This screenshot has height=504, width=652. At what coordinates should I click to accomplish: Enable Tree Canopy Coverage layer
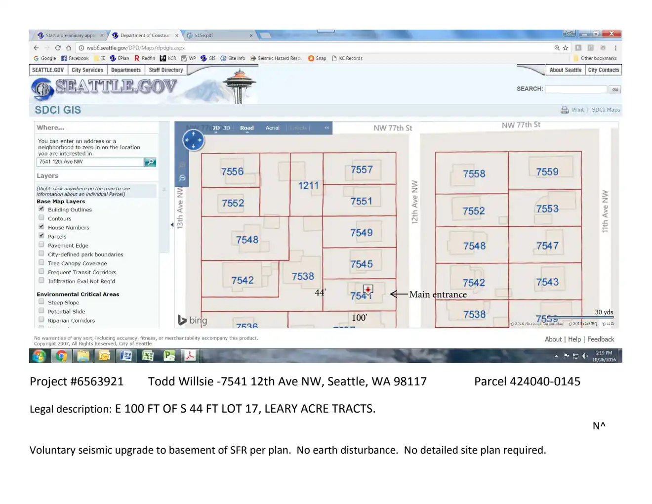(41, 262)
